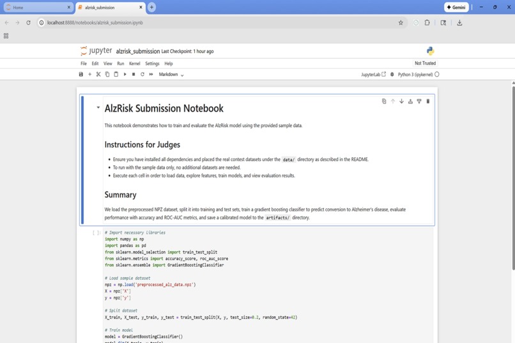Paste cell from clipboard icon
This screenshot has height=343, width=515.
(x=116, y=75)
